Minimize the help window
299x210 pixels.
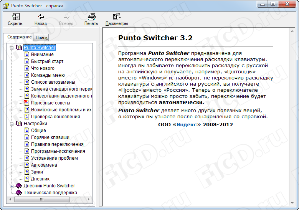tap(263, 4)
